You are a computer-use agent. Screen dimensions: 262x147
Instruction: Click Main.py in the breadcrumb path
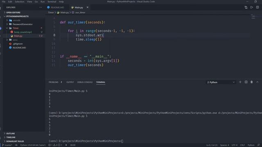pos(65,13)
